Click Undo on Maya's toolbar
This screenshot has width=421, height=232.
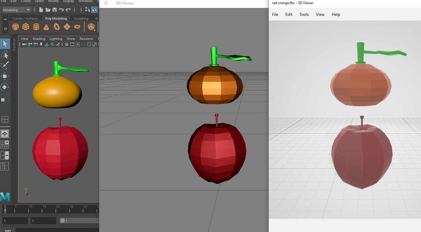coord(61,10)
